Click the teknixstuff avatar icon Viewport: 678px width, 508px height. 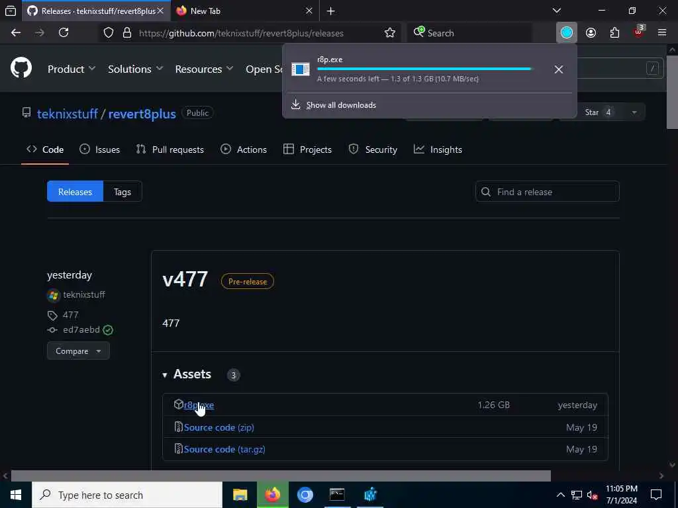[53, 295]
